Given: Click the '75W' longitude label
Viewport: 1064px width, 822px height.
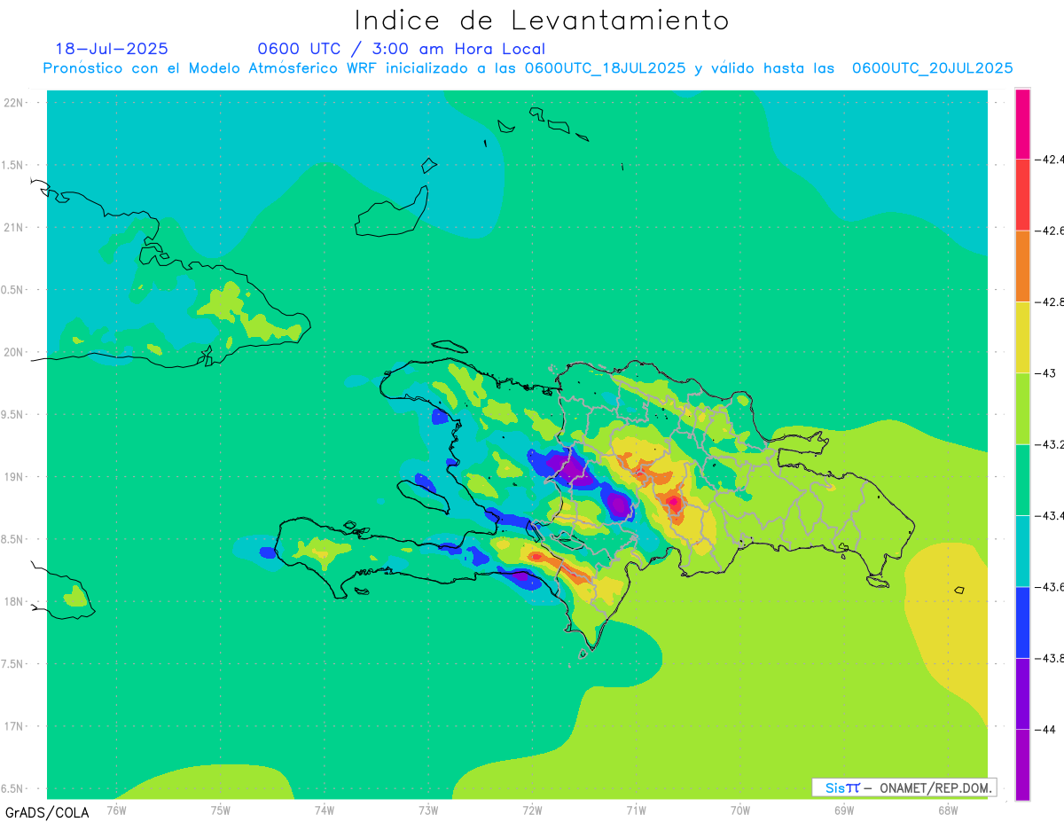Looking at the screenshot, I should click(220, 810).
